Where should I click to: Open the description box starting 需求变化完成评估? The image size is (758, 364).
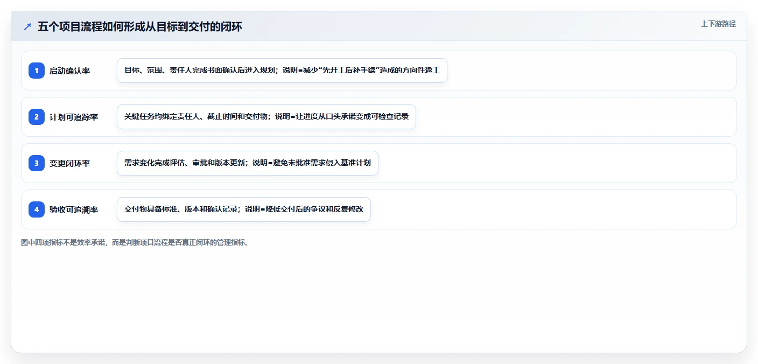(248, 163)
